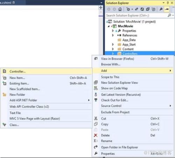Open Properties wrench icon in toolbar
The image size is (175, 158).
(x=161, y=9)
